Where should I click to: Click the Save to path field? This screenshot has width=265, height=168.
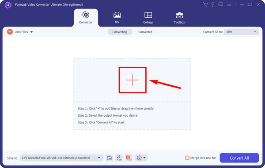tap(57, 158)
